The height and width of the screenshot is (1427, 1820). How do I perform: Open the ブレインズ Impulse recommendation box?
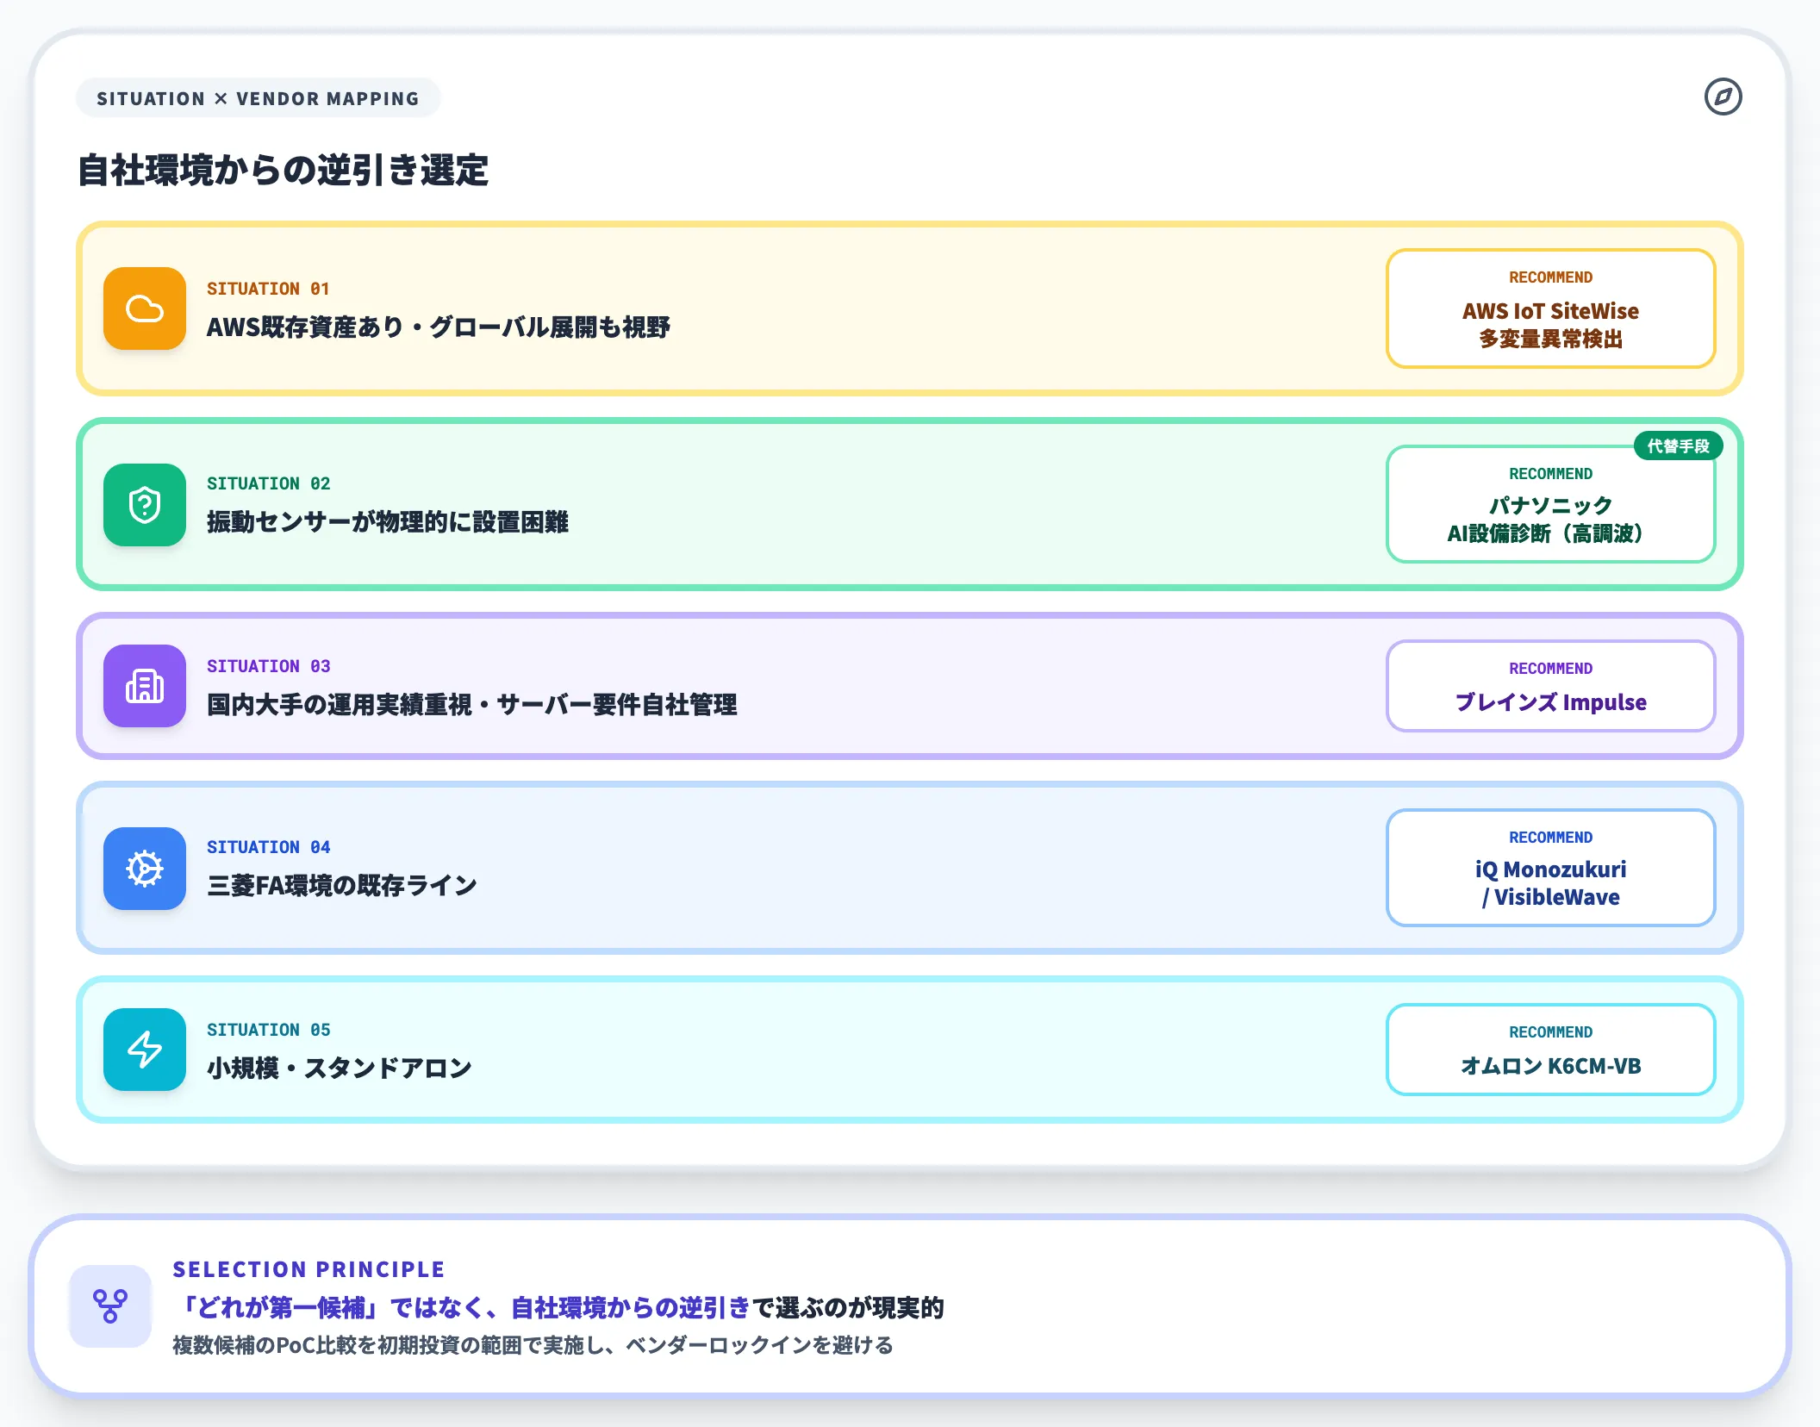[1550, 686]
